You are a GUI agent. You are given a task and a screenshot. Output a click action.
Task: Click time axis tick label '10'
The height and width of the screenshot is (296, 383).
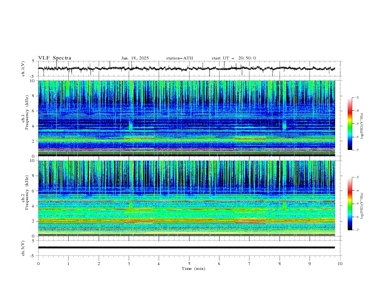pos(340,264)
